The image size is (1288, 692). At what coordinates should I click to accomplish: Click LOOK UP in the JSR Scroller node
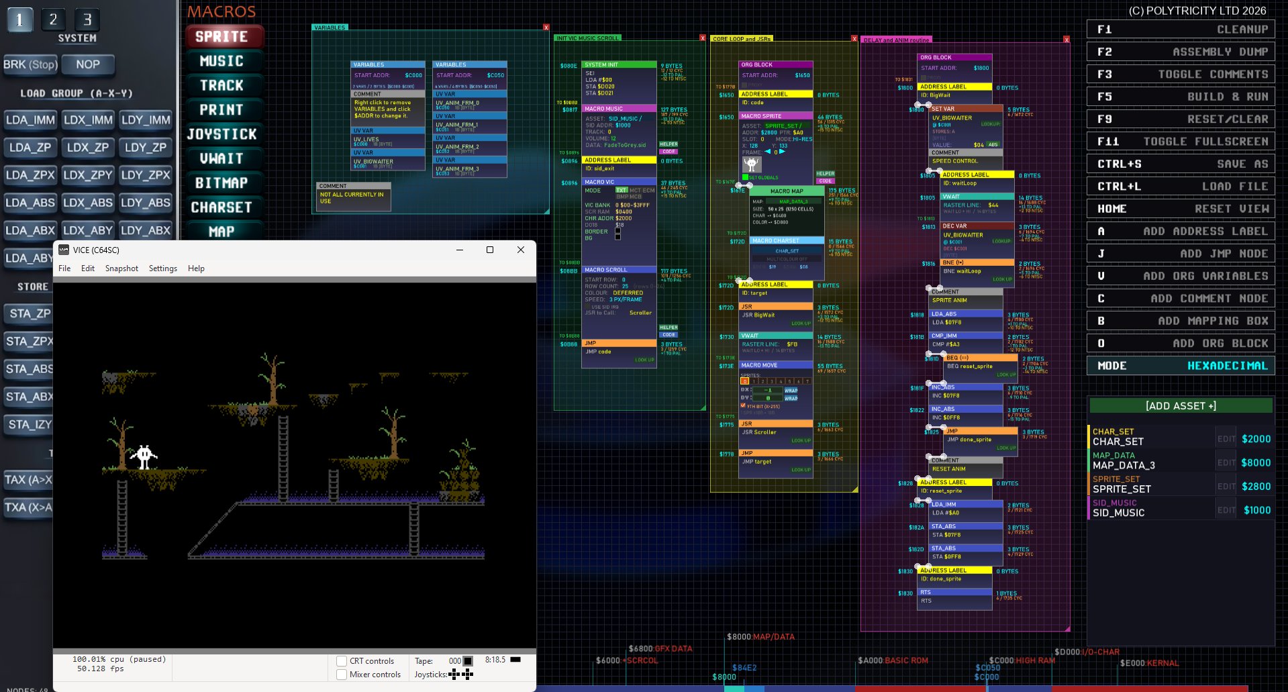pos(801,440)
